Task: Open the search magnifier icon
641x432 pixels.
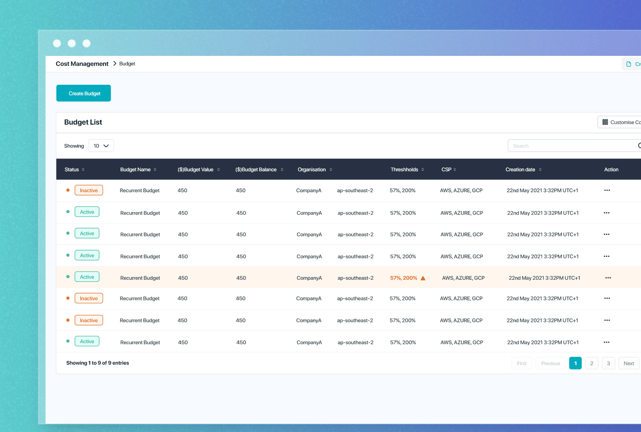Action: pos(639,145)
